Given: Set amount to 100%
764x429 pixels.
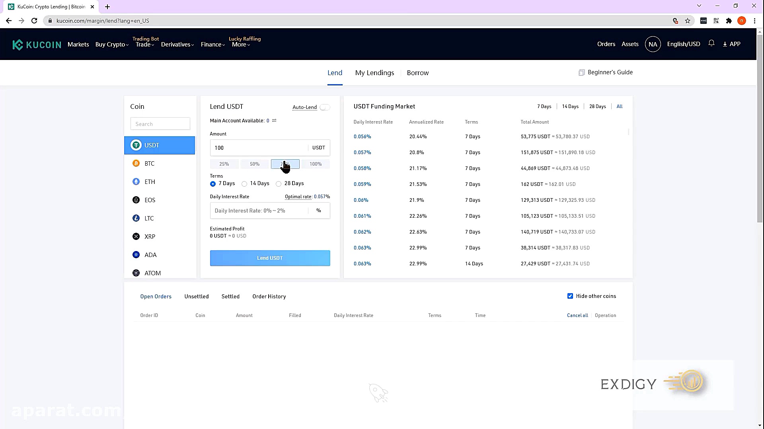Looking at the screenshot, I should 316,164.
